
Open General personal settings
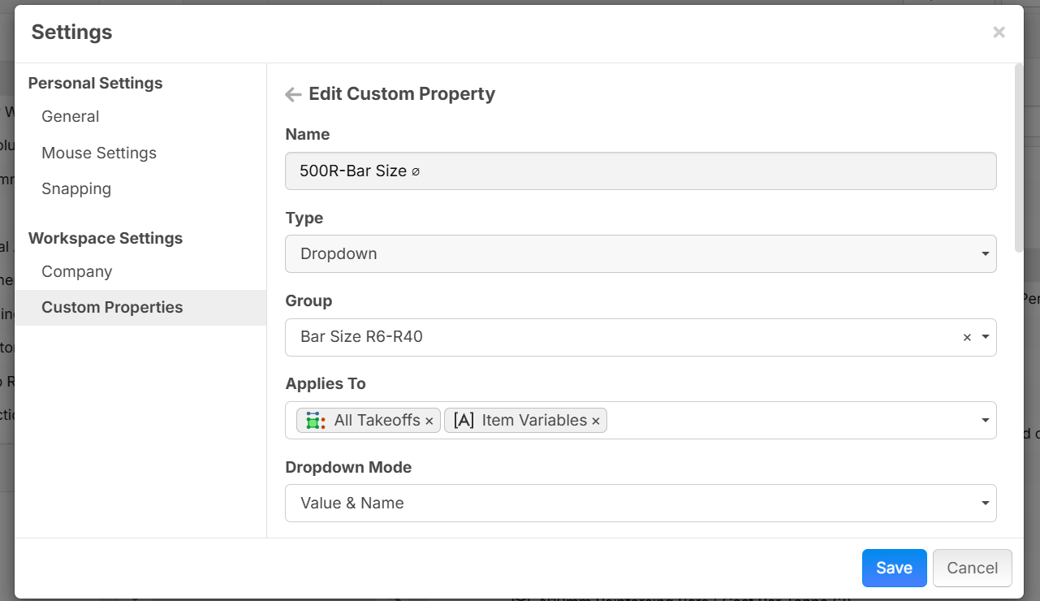71,117
